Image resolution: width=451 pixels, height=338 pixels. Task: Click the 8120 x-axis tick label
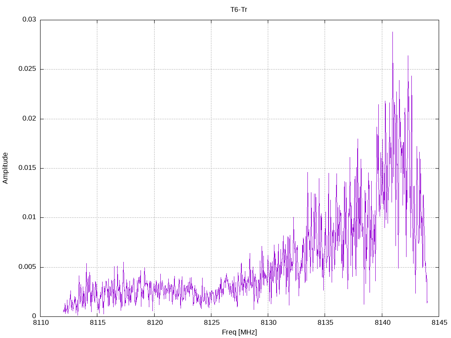pyautogui.click(x=155, y=323)
